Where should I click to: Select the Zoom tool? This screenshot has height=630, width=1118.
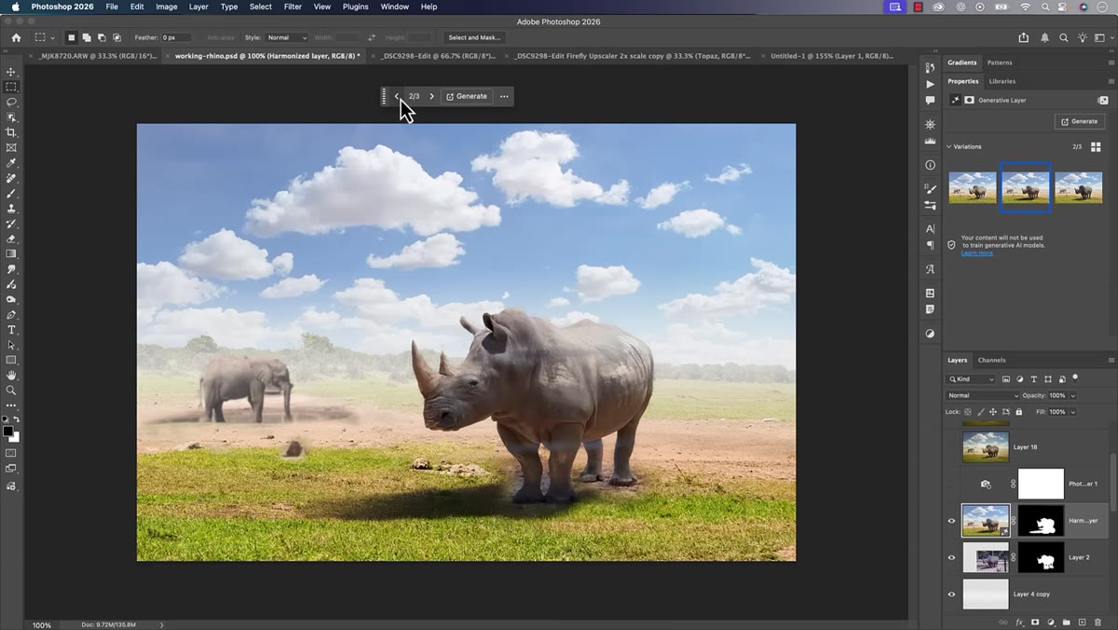coord(11,390)
